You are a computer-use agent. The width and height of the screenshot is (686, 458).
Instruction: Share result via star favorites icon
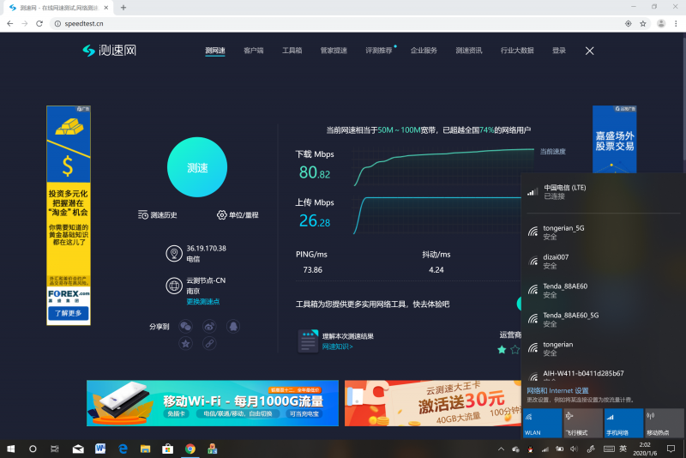tap(185, 343)
